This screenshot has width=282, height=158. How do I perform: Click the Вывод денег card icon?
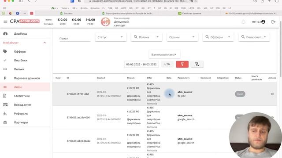tap(5, 104)
